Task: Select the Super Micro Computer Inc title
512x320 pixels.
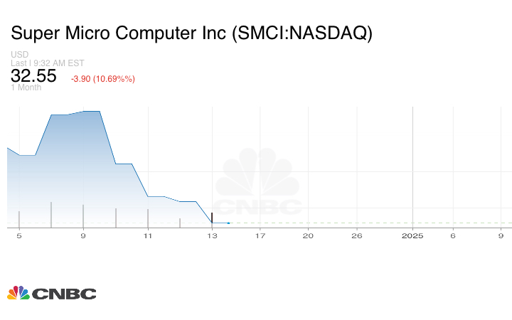Action: [191, 33]
